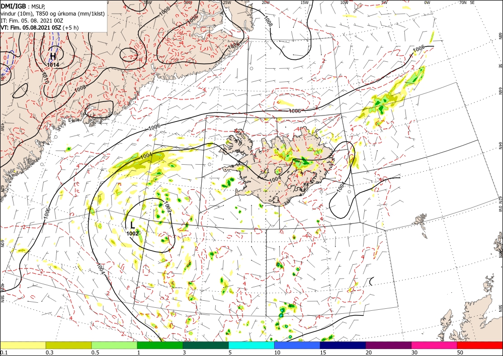Click the 25W longitude label
The height and width of the screenshot is (356, 503).
227,3
